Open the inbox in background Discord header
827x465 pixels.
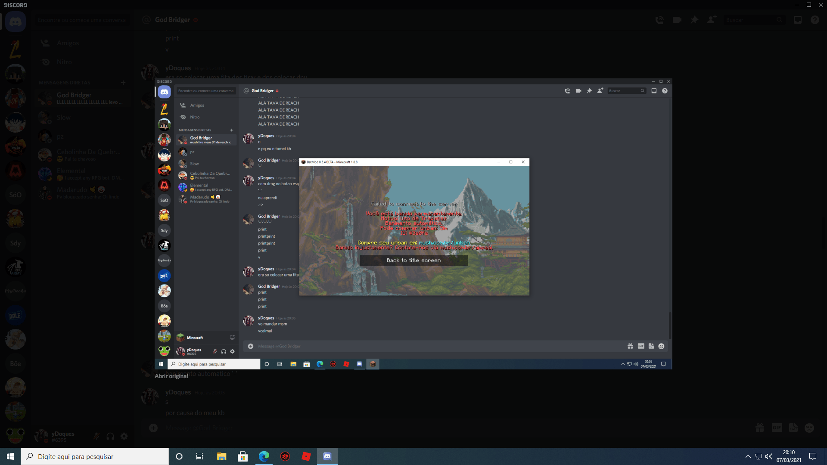coord(798,20)
